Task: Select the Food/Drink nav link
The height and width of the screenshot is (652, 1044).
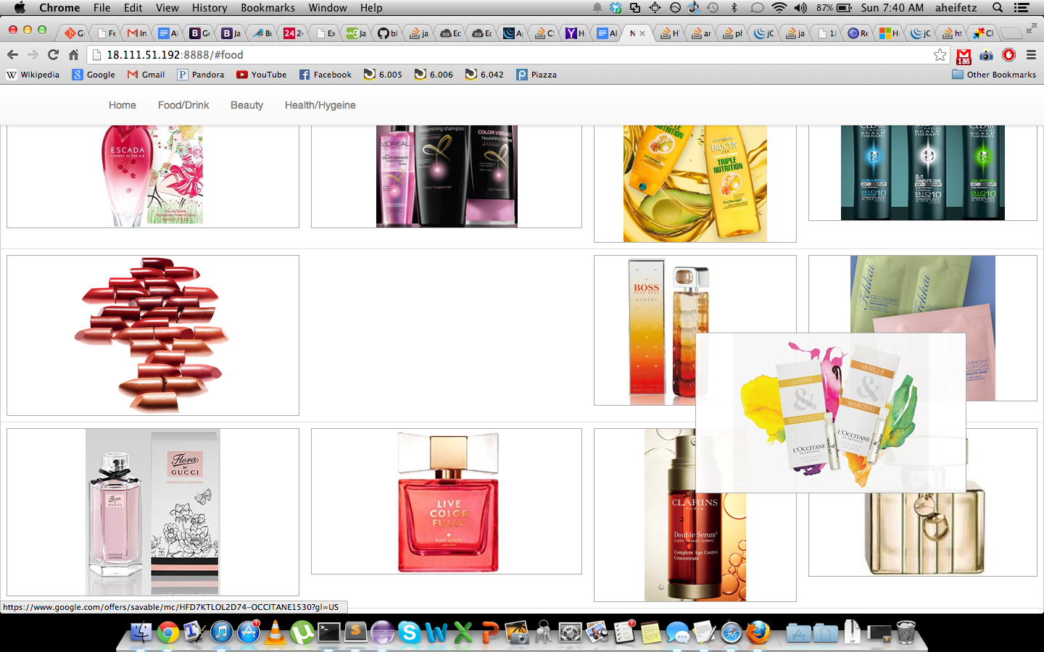Action: pyautogui.click(x=183, y=105)
